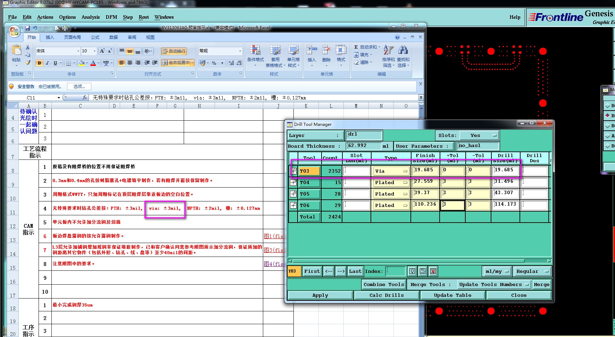
Task: Click the Last navigation button
Action: click(x=355, y=271)
